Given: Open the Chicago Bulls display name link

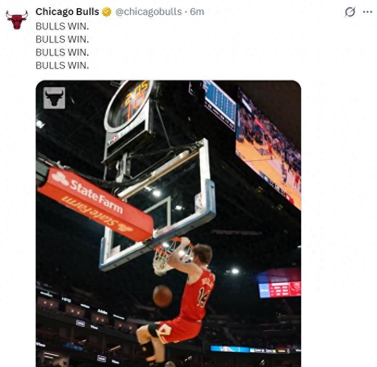Looking at the screenshot, I should coord(67,12).
